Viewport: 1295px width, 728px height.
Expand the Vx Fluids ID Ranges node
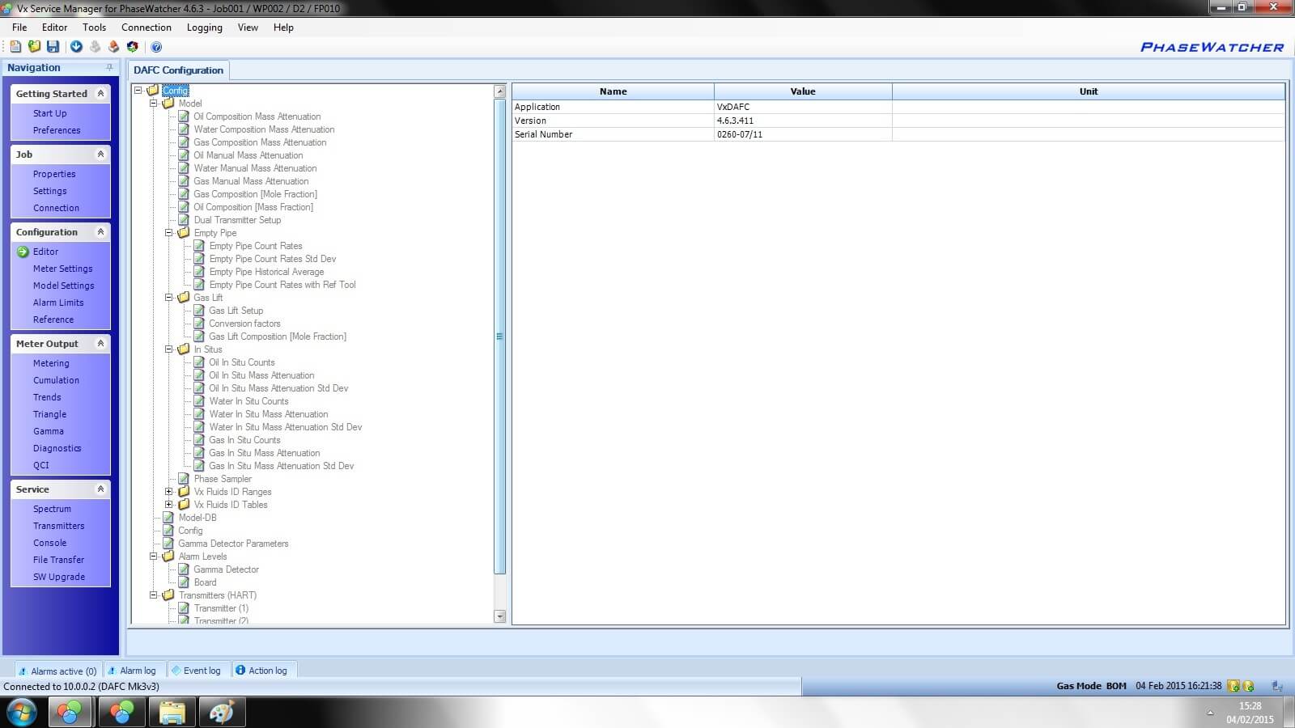click(x=168, y=492)
